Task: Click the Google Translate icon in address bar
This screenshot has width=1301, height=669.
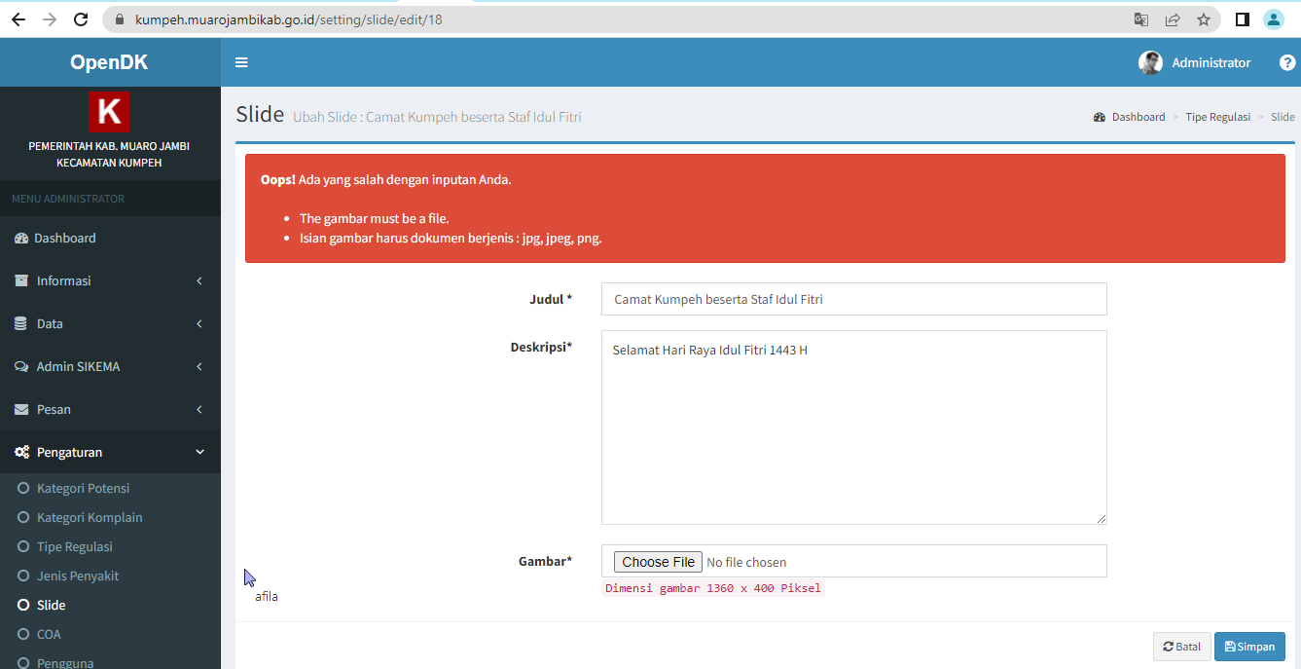Action: tap(1140, 19)
